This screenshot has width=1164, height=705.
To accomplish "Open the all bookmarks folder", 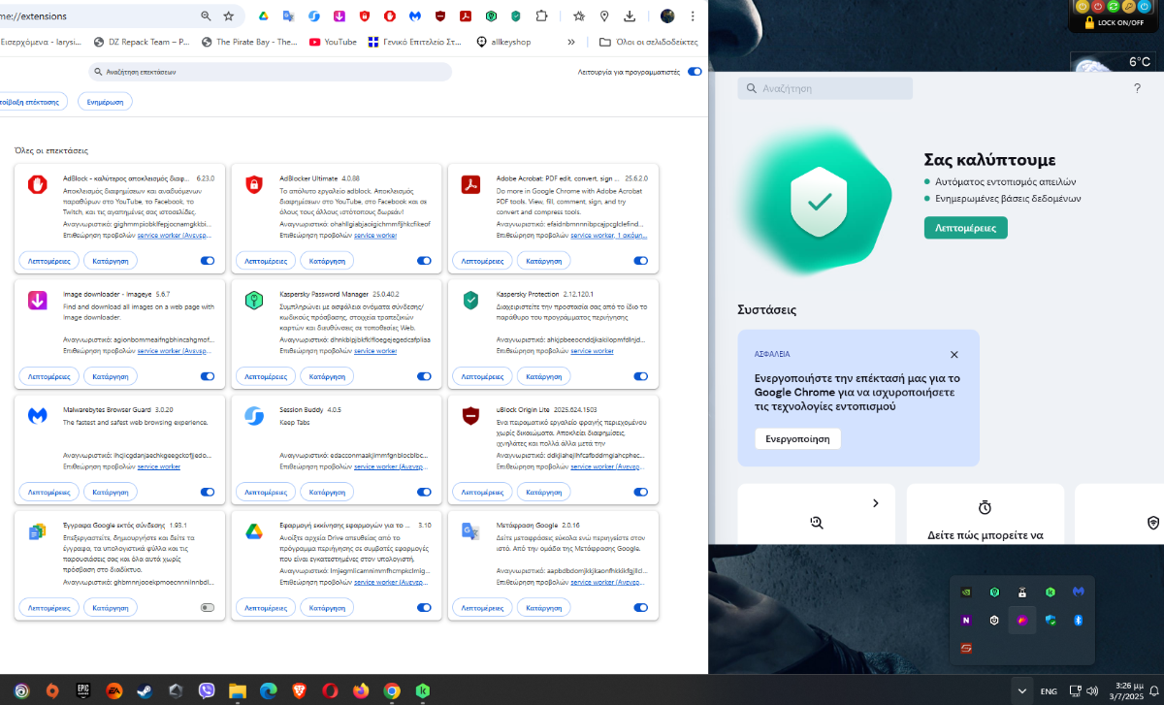I will (x=649, y=42).
